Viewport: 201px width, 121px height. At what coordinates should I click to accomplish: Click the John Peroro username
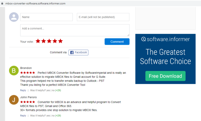point(28,97)
